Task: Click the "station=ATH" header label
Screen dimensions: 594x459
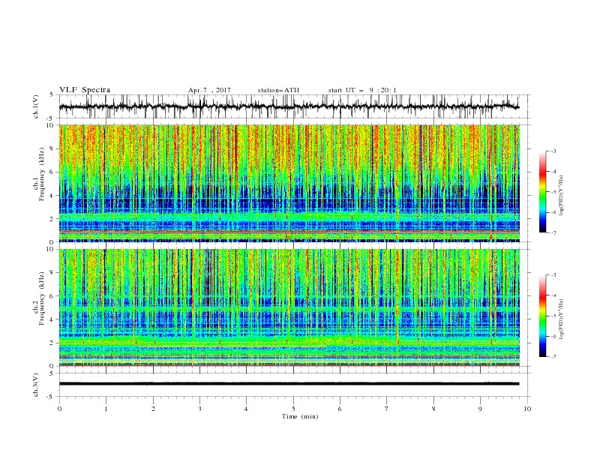Action: tap(278, 90)
